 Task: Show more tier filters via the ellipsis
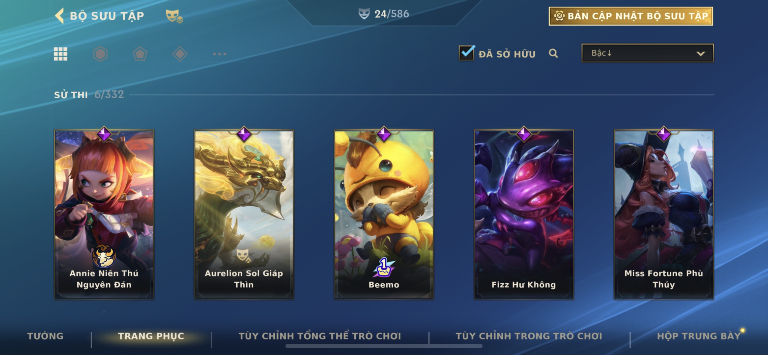219,54
